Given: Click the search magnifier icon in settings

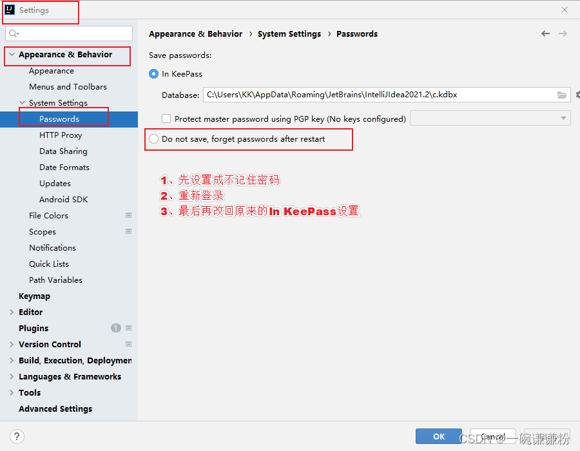Looking at the screenshot, I should [x=14, y=34].
